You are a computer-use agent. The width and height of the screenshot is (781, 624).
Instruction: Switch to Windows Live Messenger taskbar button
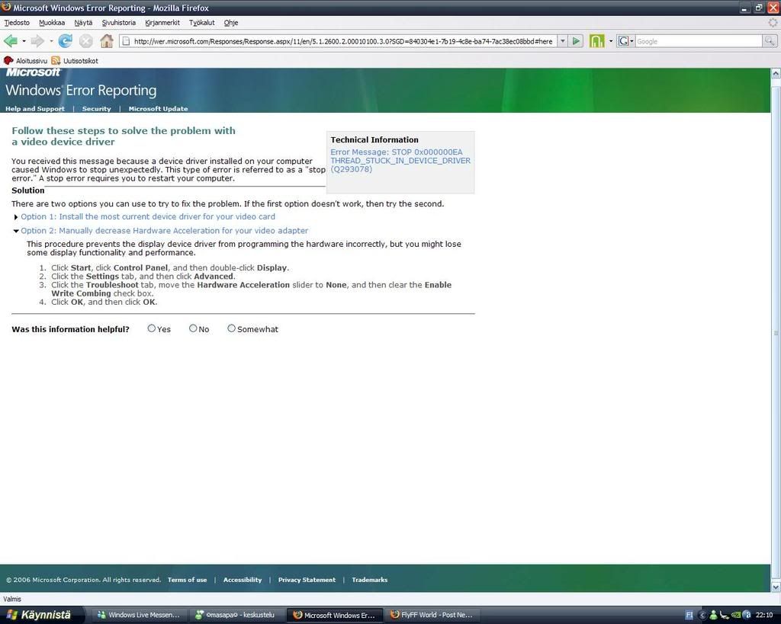138,615
